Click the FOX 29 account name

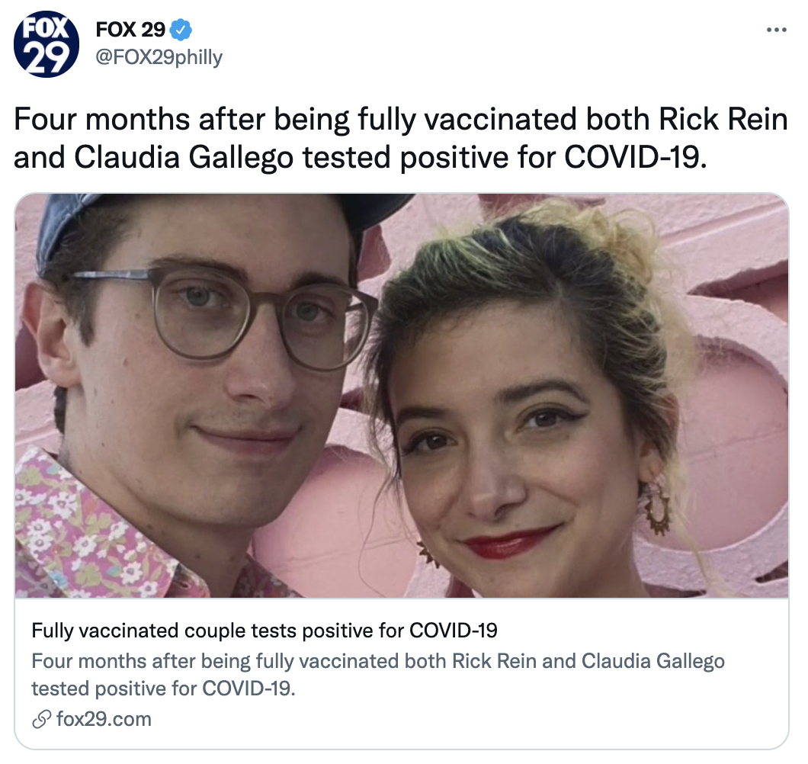[130, 30]
